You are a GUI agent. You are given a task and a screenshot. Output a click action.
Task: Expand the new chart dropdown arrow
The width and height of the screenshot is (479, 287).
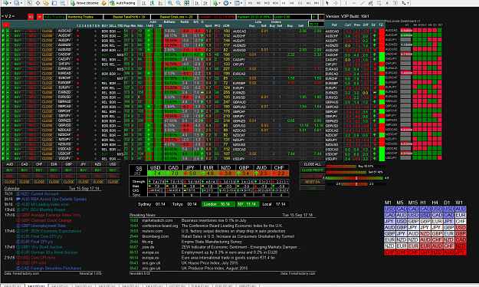pos(10,3)
